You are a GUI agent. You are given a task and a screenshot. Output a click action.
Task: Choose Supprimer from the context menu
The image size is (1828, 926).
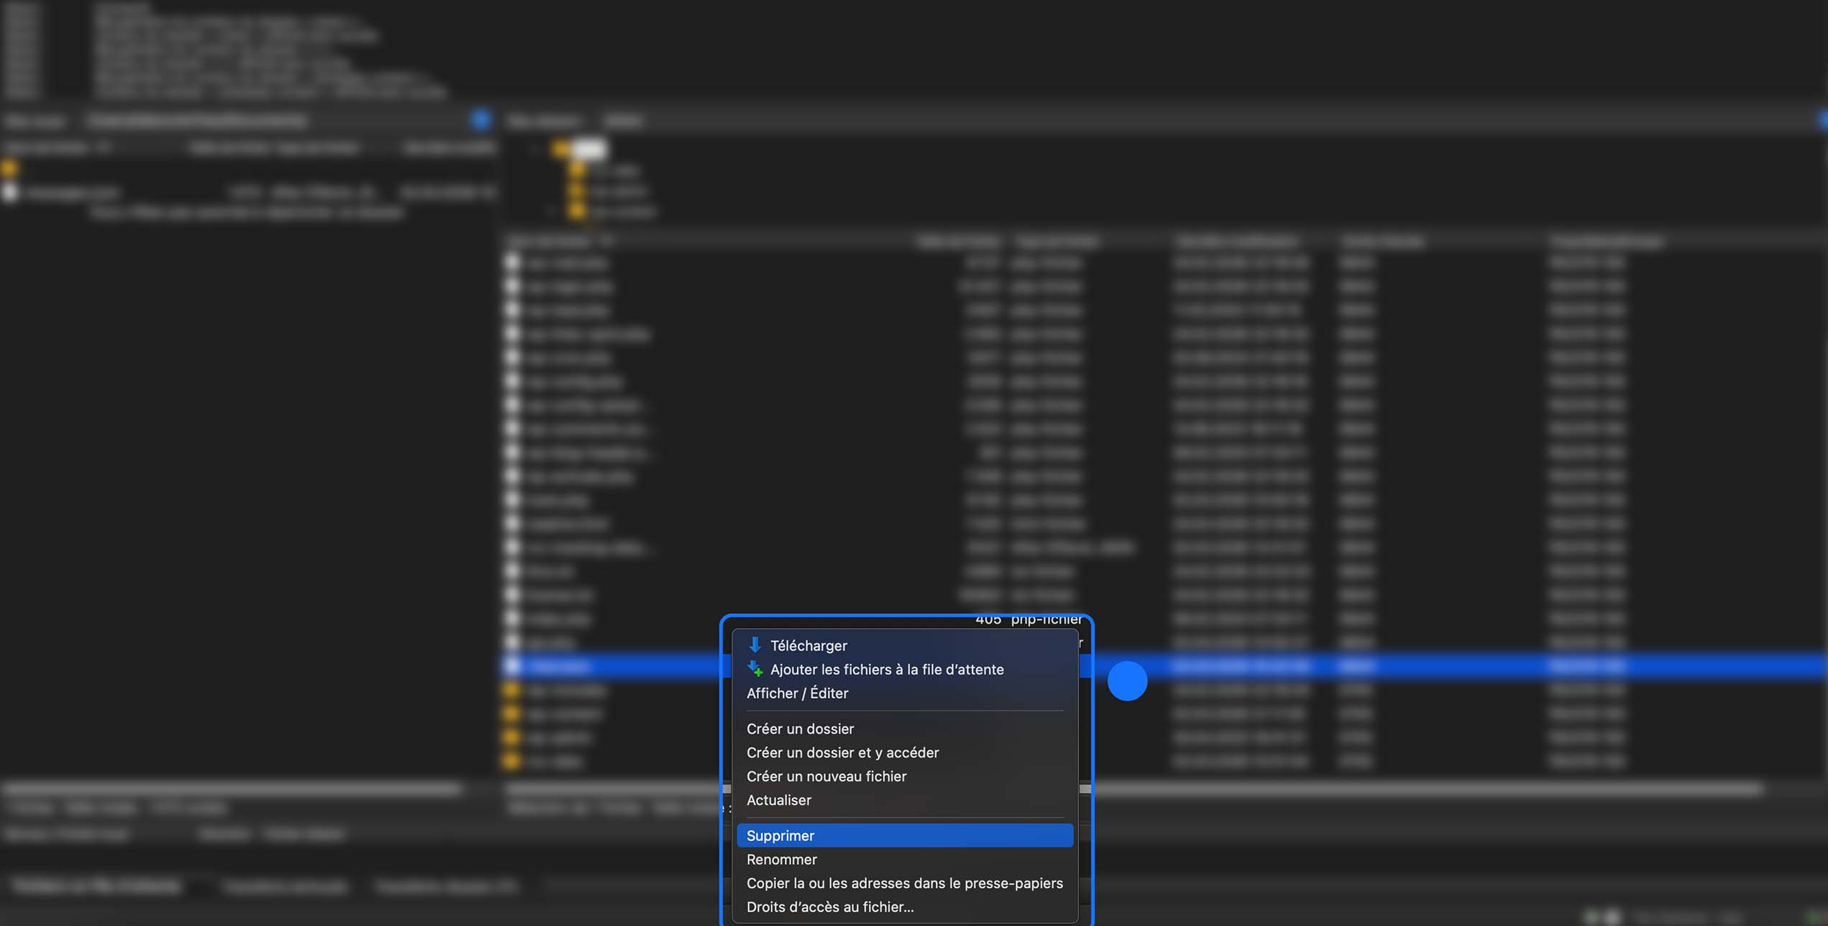point(780,835)
